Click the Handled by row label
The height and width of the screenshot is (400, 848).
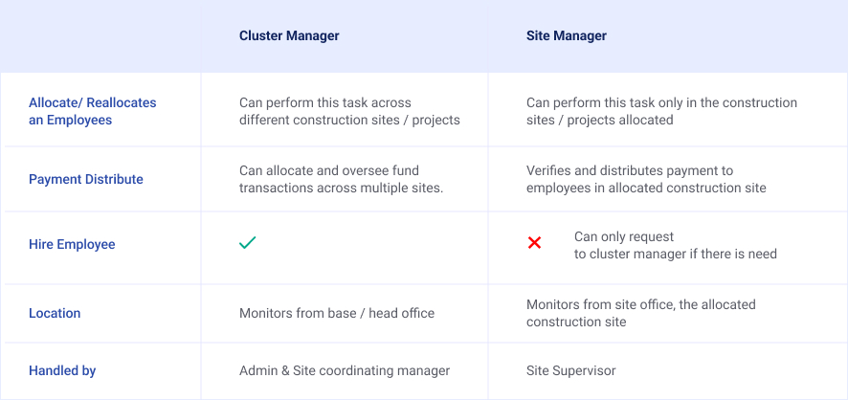point(62,370)
